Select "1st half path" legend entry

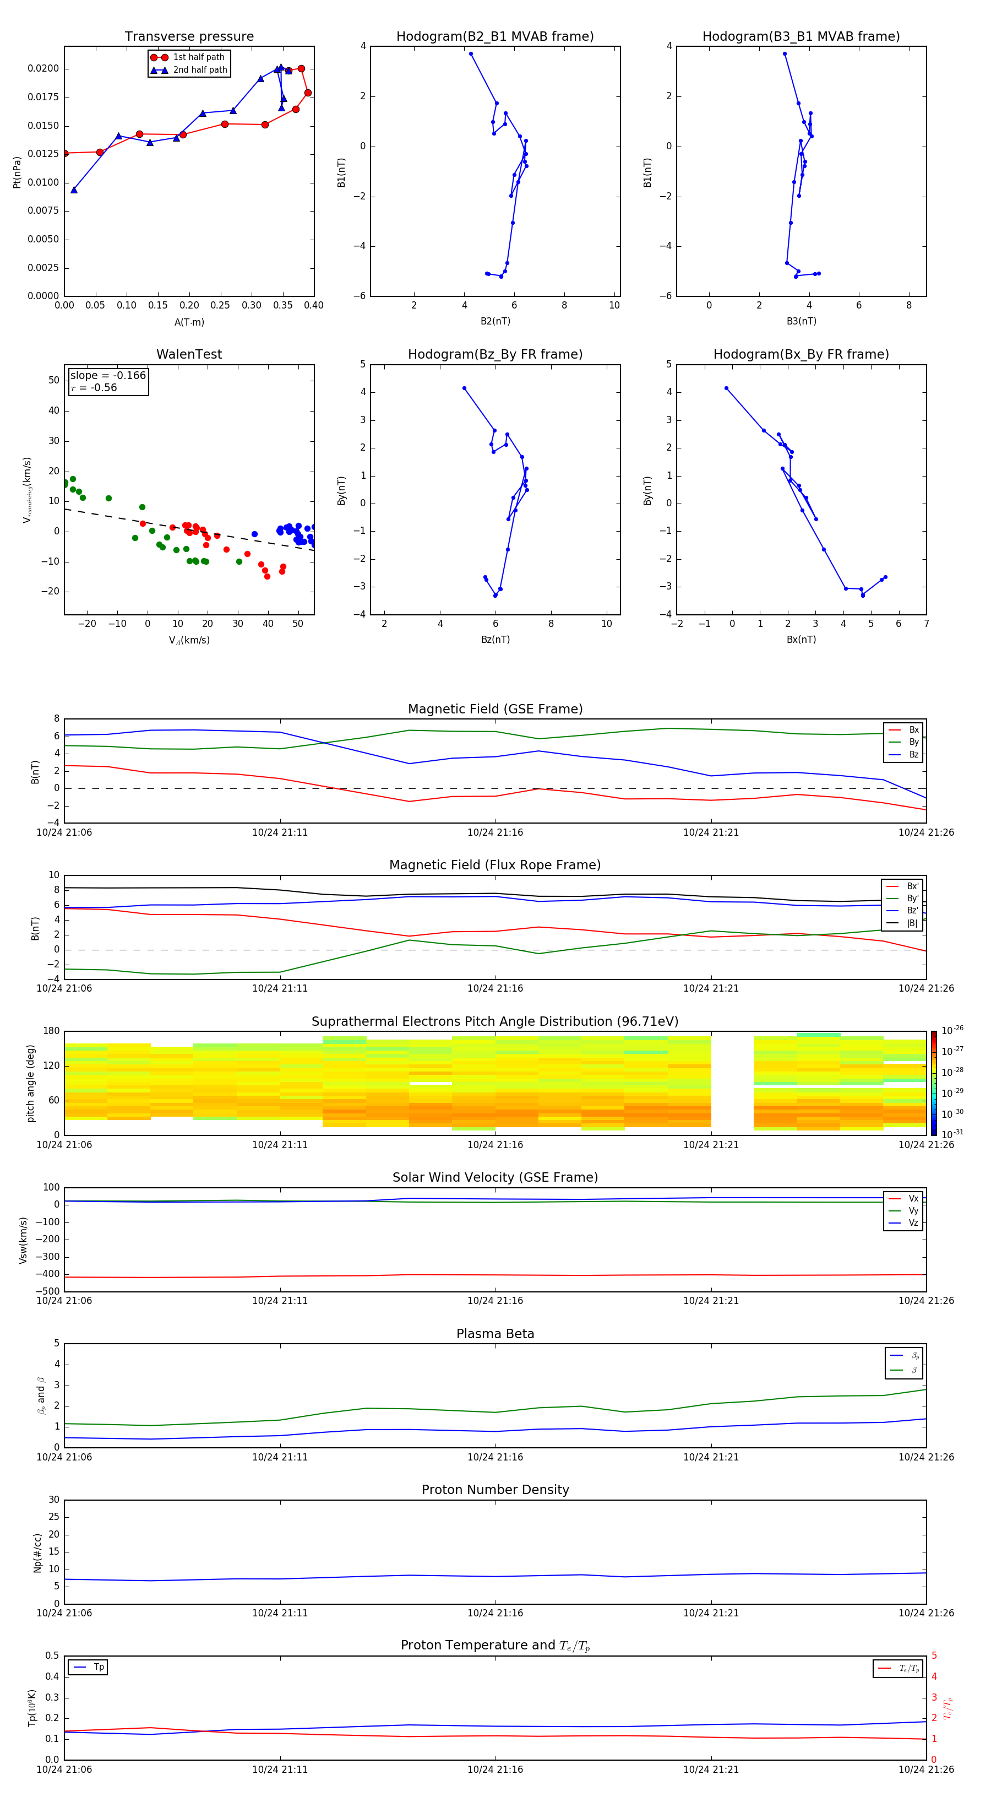(x=188, y=57)
